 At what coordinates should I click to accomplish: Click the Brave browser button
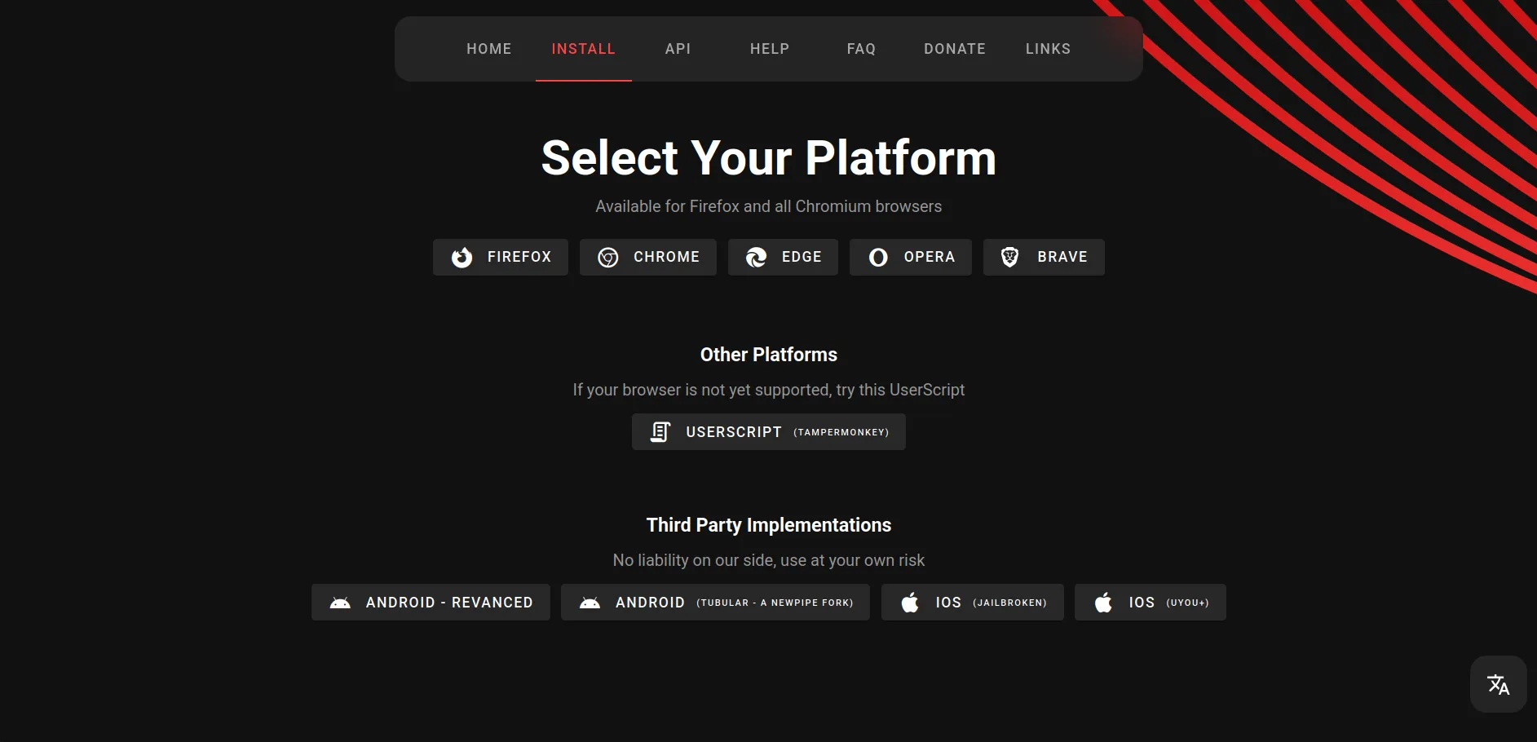click(x=1044, y=257)
